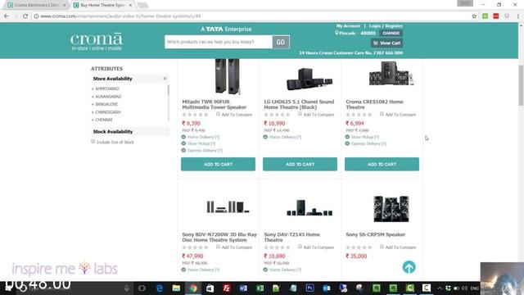Switch to the first Croma Electronics tab
The image size is (524, 295).
[x=36, y=5]
